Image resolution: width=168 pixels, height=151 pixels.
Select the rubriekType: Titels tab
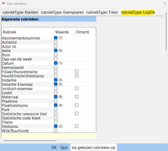pyautogui.click(x=102, y=12)
